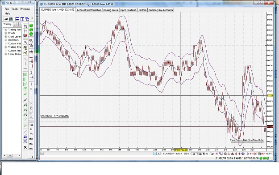The width and height of the screenshot is (279, 175).
Task: Expand the Chart Layers tree node
Action: coord(6,37)
